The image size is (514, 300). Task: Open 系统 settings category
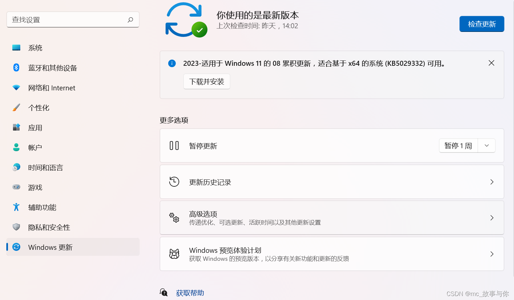tap(73, 48)
